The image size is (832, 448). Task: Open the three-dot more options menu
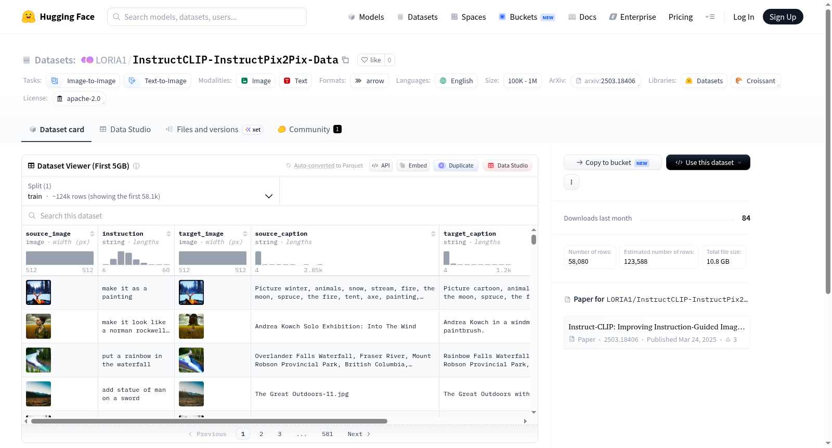[x=571, y=182]
